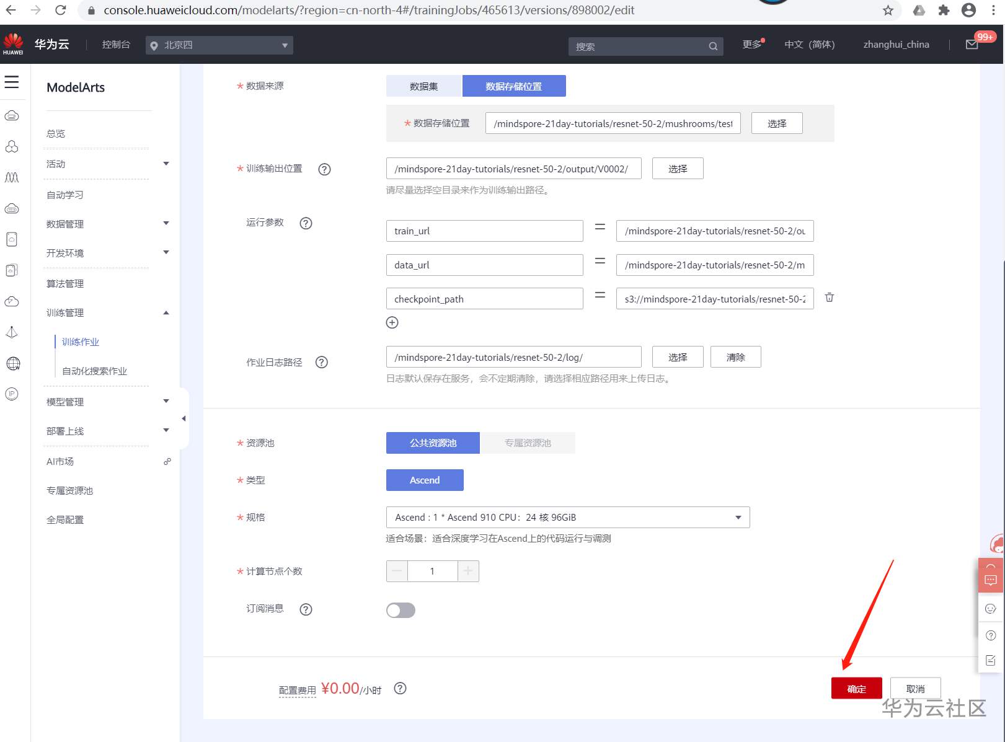Select 数据集 as data source
Image resolution: width=1005 pixels, height=742 pixels.
pyautogui.click(x=424, y=86)
